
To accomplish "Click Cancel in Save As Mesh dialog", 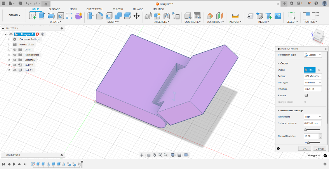I will (320, 148).
